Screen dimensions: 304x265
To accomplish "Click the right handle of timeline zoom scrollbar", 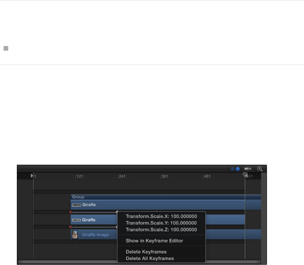I will coord(258,262).
